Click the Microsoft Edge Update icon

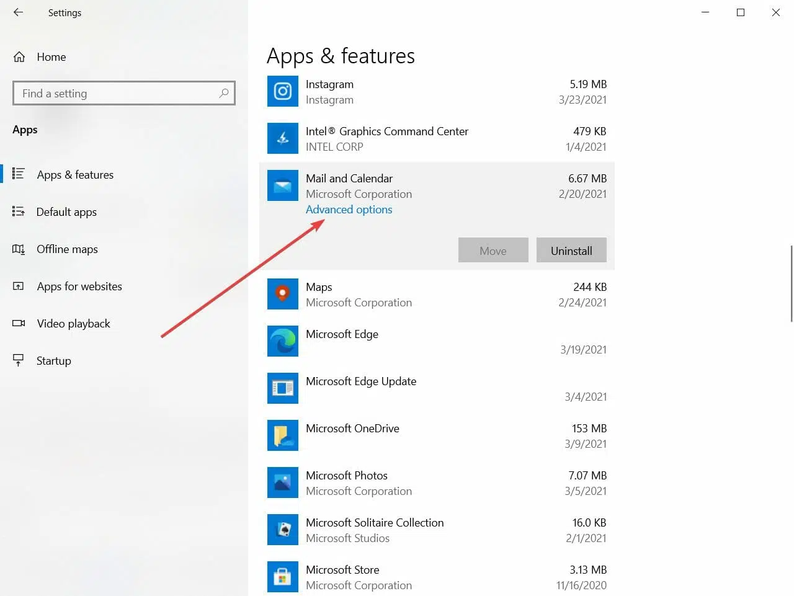point(283,388)
